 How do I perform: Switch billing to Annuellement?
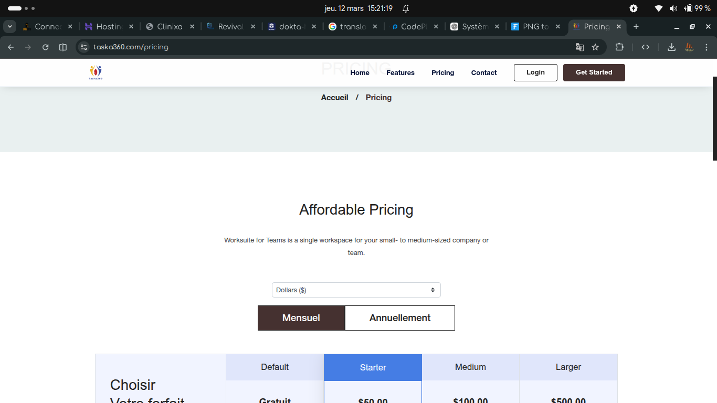click(x=399, y=318)
